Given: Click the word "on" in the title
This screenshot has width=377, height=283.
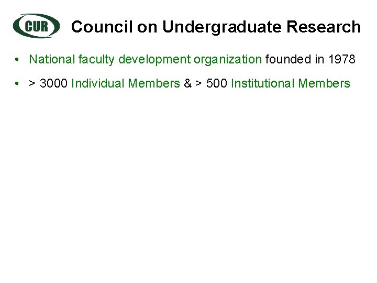Looking at the screenshot, I should 148,27.
